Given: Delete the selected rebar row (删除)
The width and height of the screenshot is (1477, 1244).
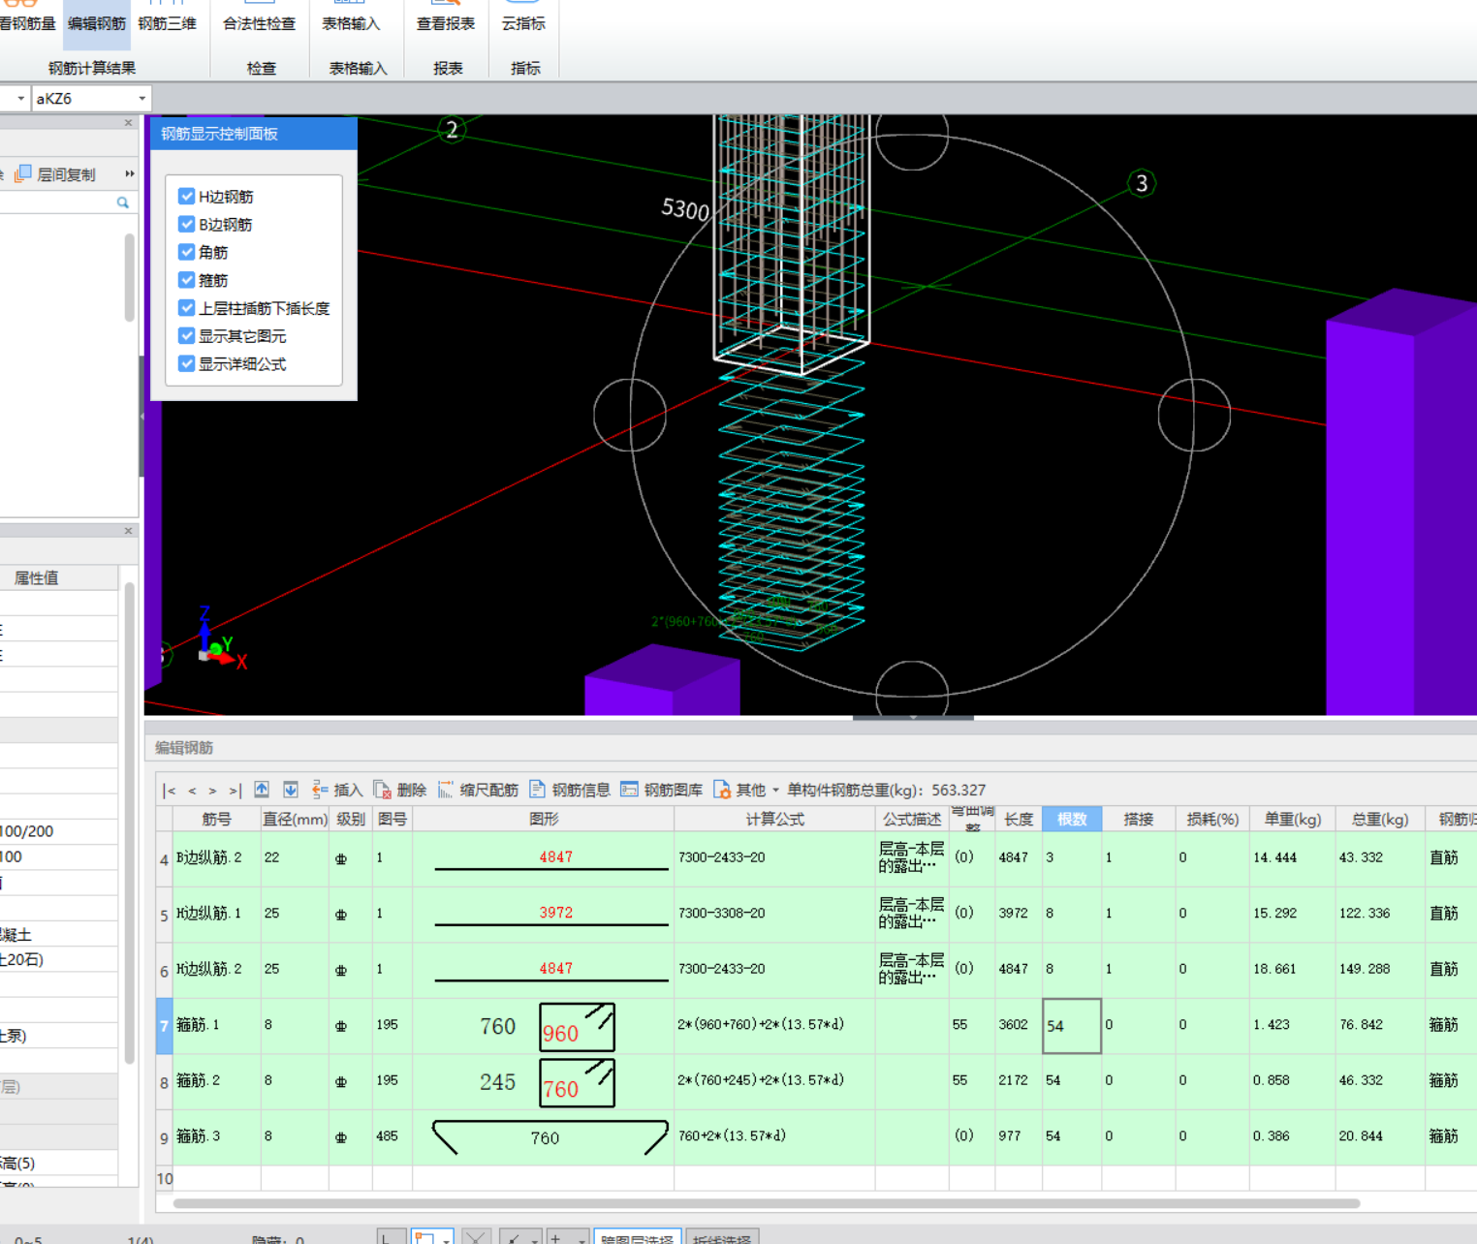Looking at the screenshot, I should pos(400,790).
